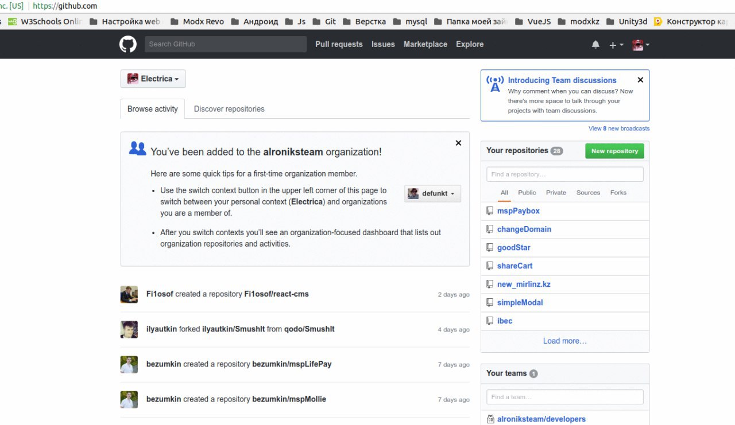Open the VueJS bookmark folder
Viewport: 735px width, 425px height.
pyautogui.click(x=533, y=22)
